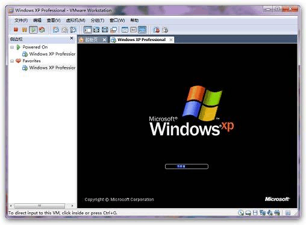Close the sidebar panel with its X
306x225 pixels.
(x=72, y=38)
